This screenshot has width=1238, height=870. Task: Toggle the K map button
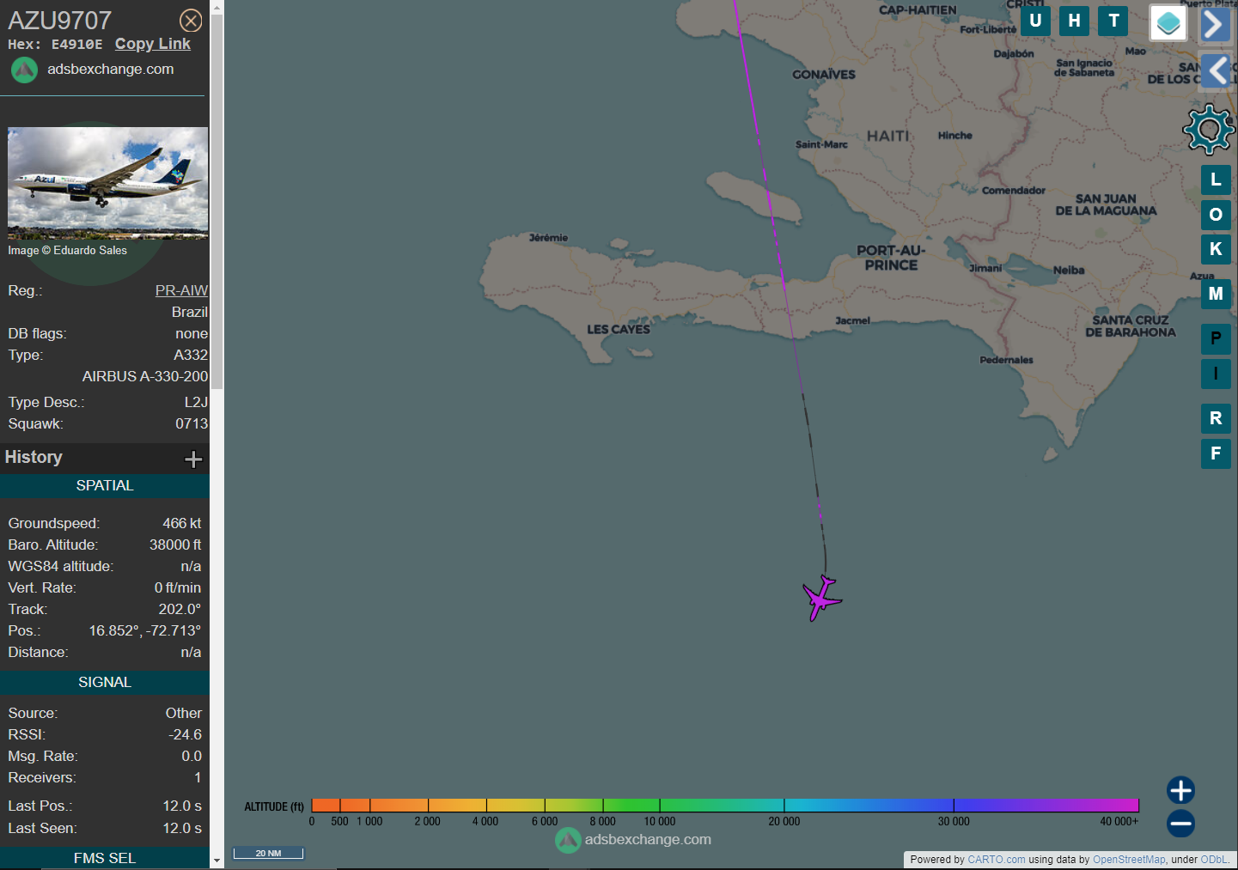click(1216, 249)
